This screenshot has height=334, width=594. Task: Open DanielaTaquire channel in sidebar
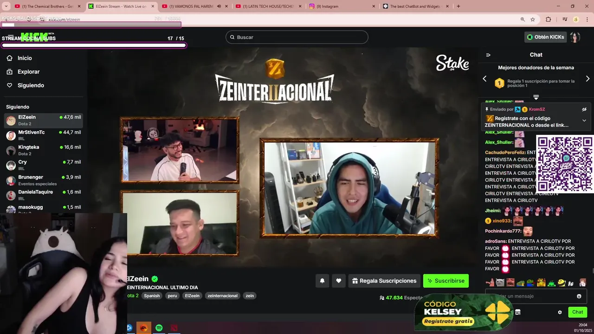[44, 195]
